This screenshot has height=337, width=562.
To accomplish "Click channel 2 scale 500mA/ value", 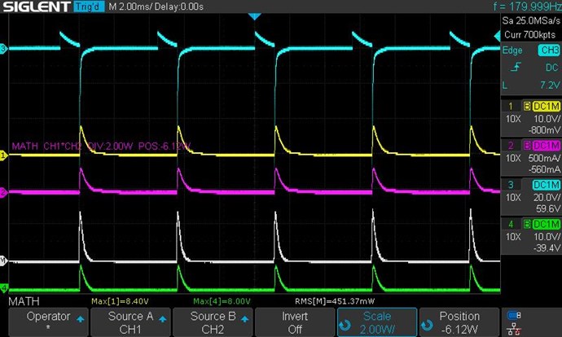I will point(544,158).
